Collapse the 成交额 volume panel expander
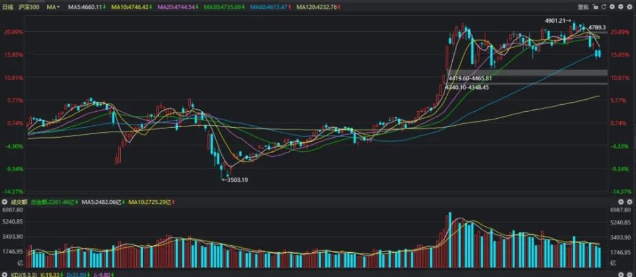This screenshot has height=277, width=636. 5,201
